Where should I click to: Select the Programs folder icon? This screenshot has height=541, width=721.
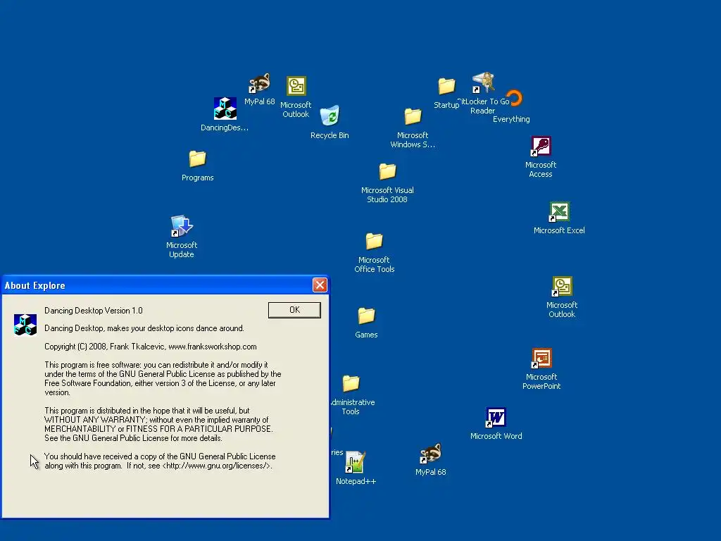198,159
